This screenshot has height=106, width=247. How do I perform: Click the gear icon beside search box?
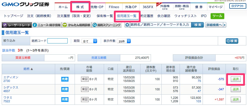(127, 25)
